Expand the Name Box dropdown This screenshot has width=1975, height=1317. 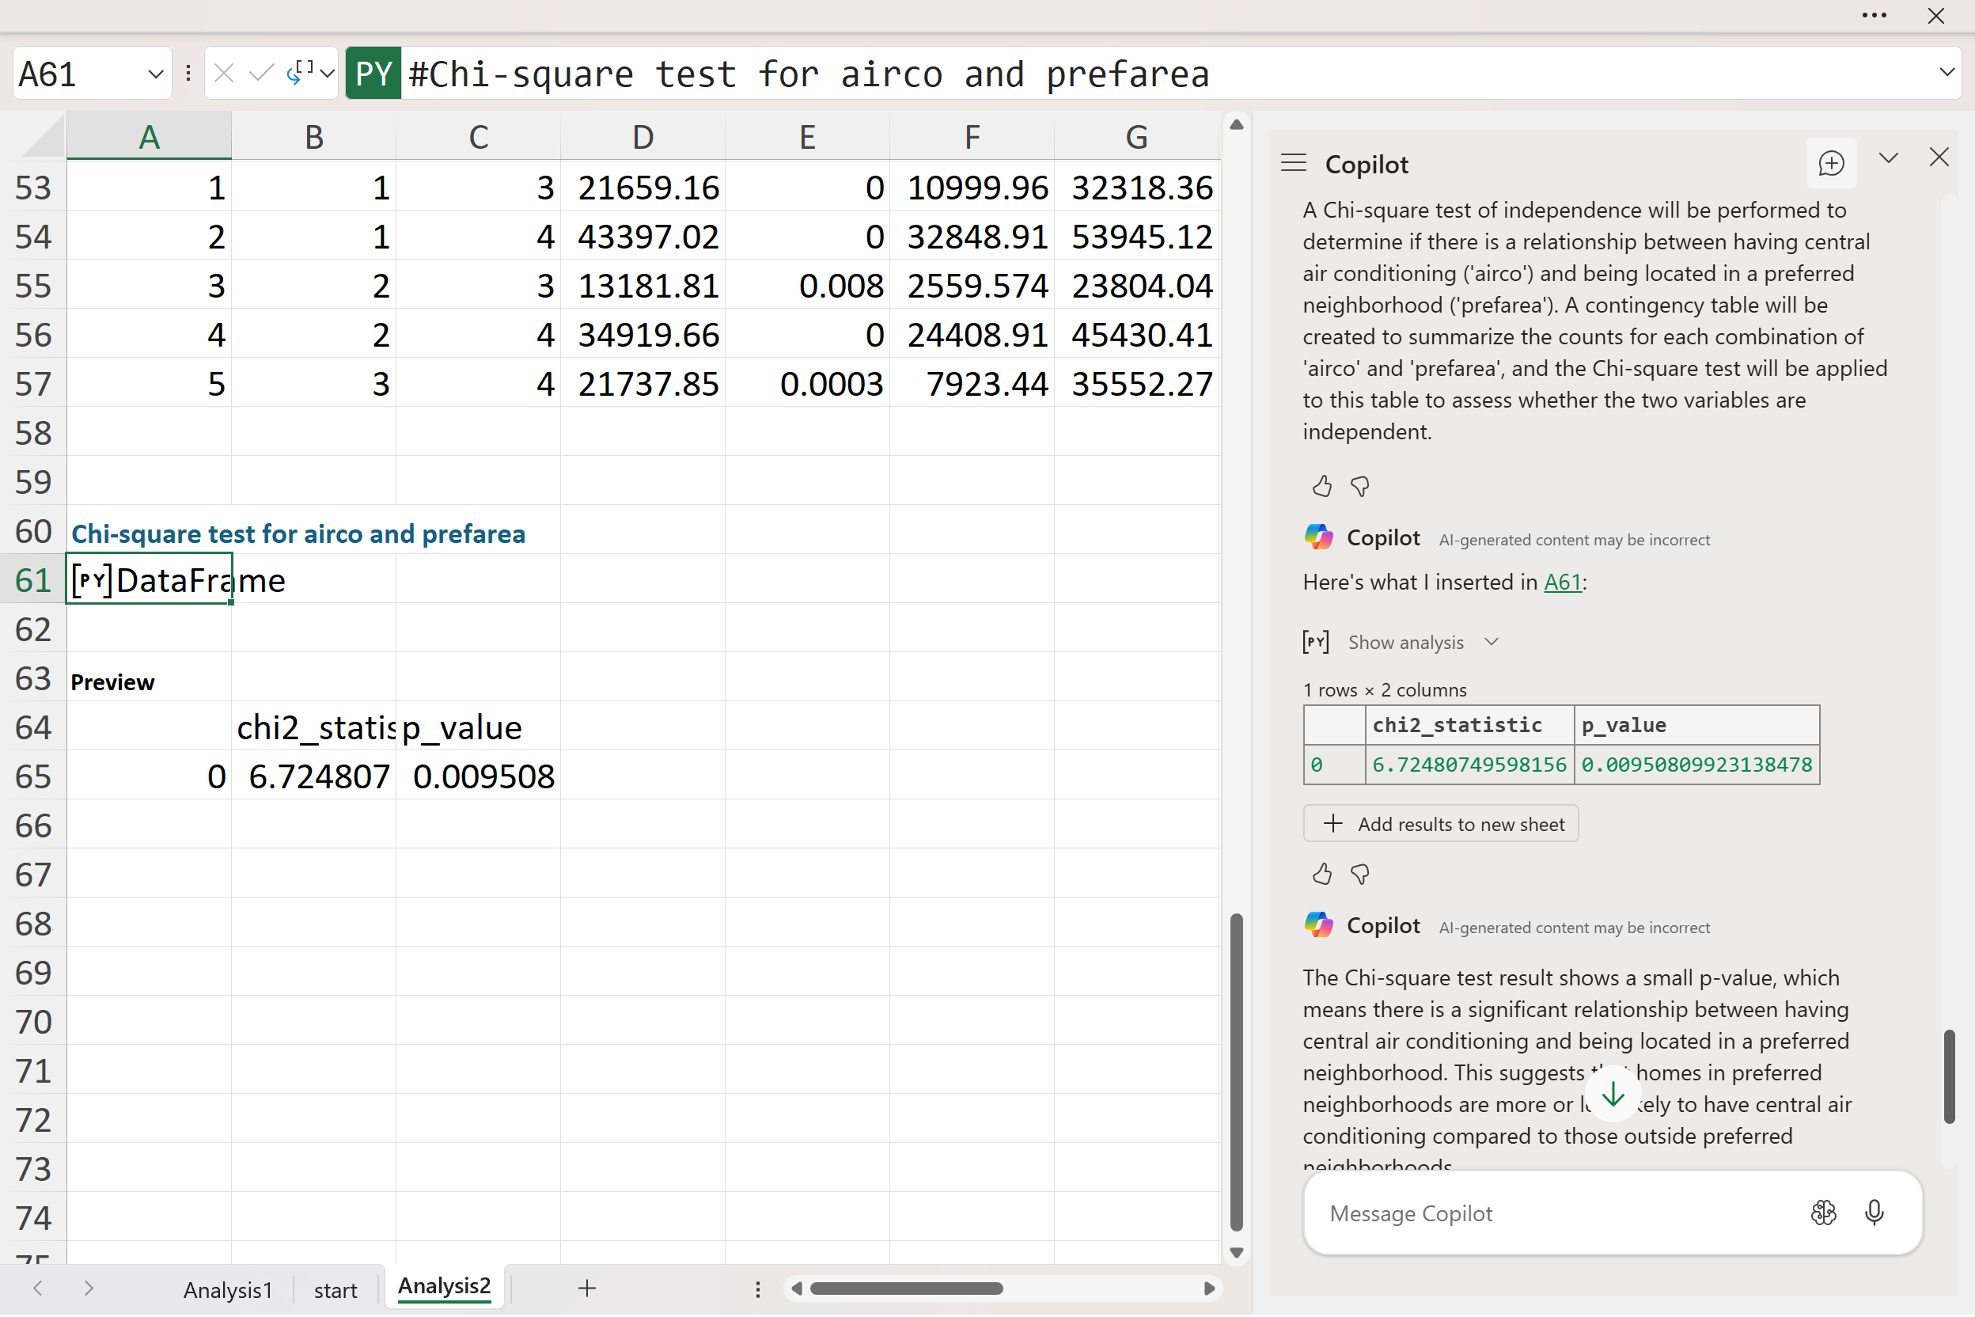coord(155,74)
